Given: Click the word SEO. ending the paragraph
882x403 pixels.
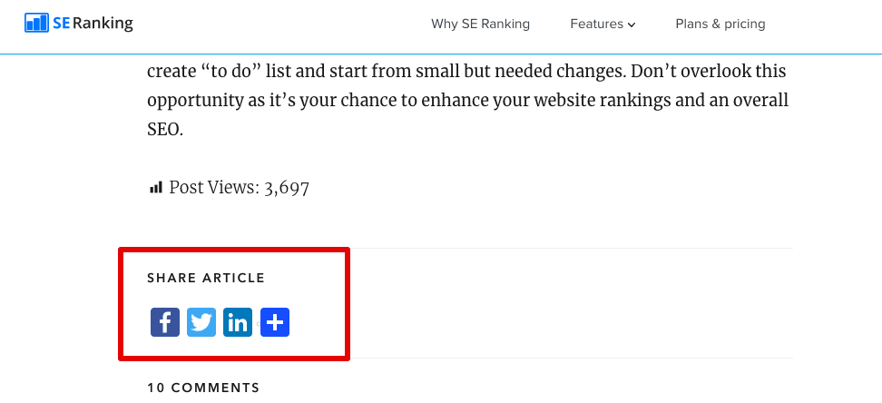Looking at the screenshot, I should click(165, 130).
